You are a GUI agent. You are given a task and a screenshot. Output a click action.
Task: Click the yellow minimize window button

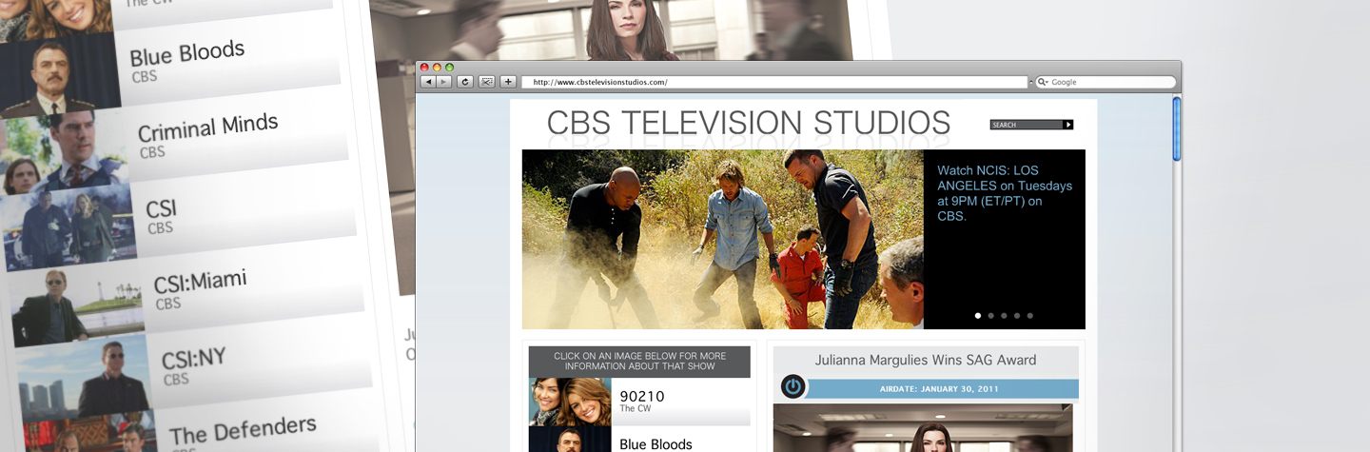pyautogui.click(x=438, y=68)
